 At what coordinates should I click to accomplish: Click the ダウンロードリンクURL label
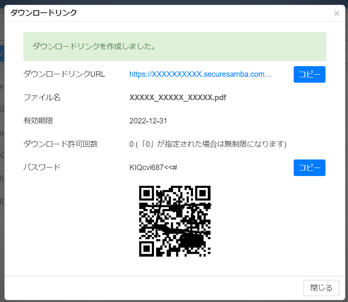[x=64, y=74]
